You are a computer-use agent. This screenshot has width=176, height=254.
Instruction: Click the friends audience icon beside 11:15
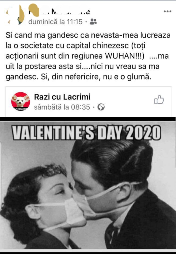coord(93,22)
